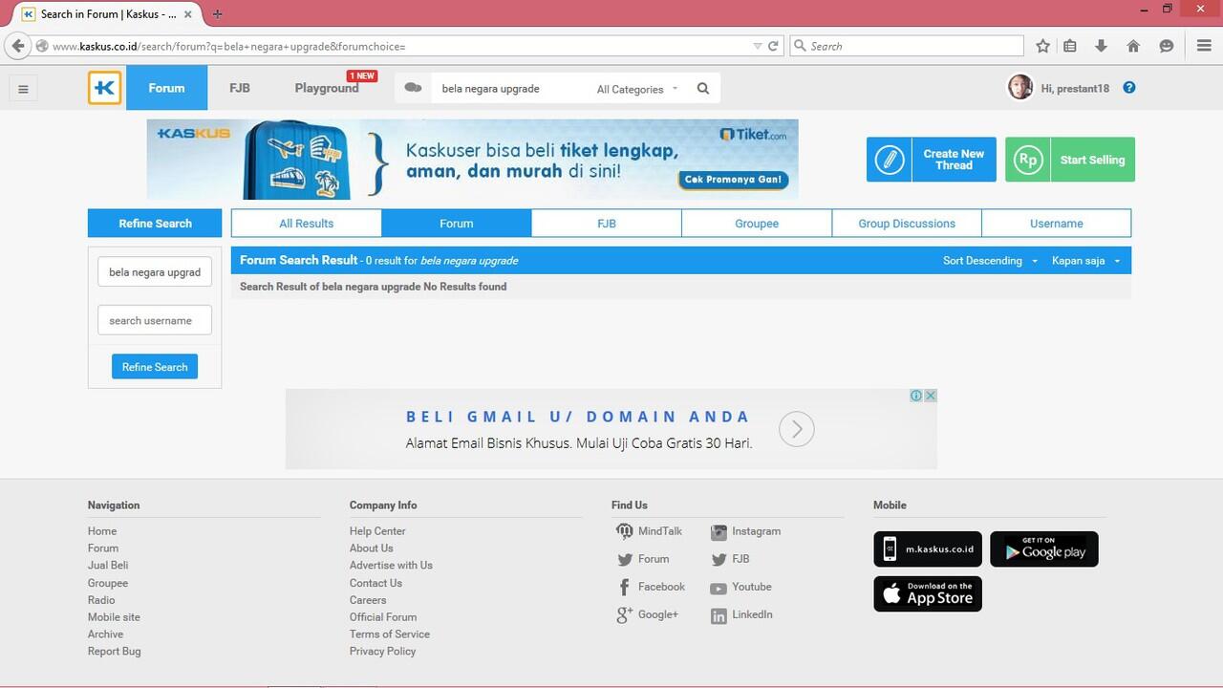This screenshot has height=688, width=1223.
Task: Open the App Store download badge
Action: coord(928,593)
